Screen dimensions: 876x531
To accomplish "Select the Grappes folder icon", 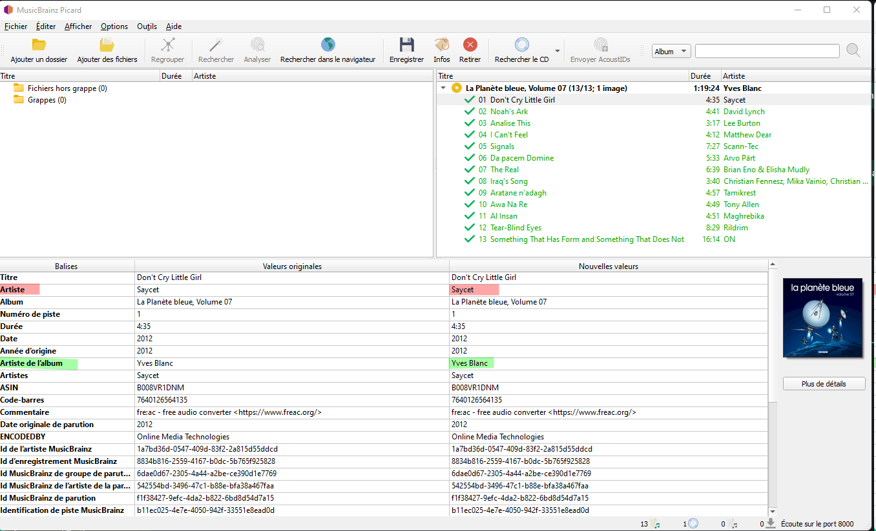I will 19,99.
